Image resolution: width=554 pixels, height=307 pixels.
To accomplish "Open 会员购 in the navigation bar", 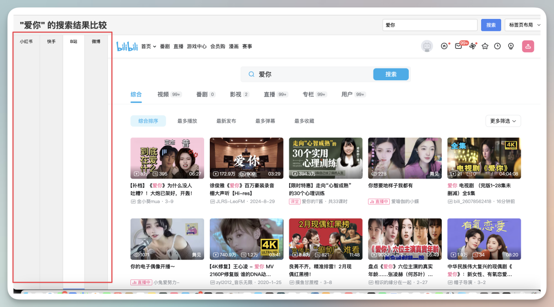I will click(217, 47).
